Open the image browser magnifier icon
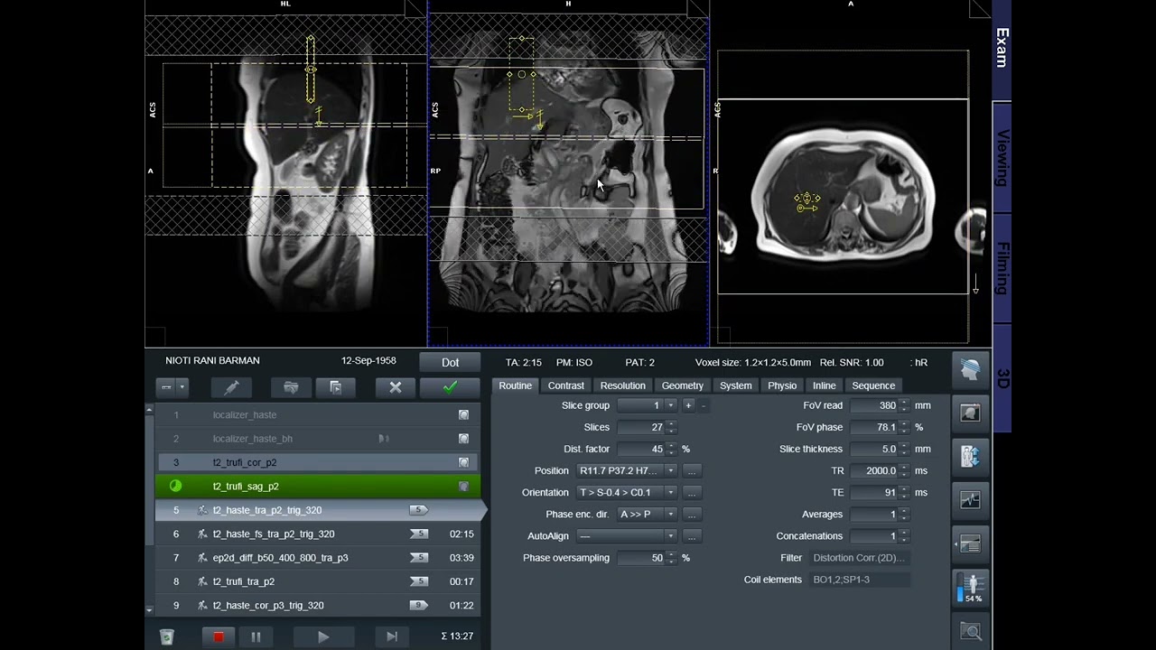The image size is (1156, 650). (971, 631)
